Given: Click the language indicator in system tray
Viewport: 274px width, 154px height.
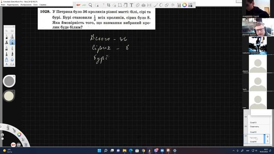Looking at the screenshot, I should coord(247,151).
